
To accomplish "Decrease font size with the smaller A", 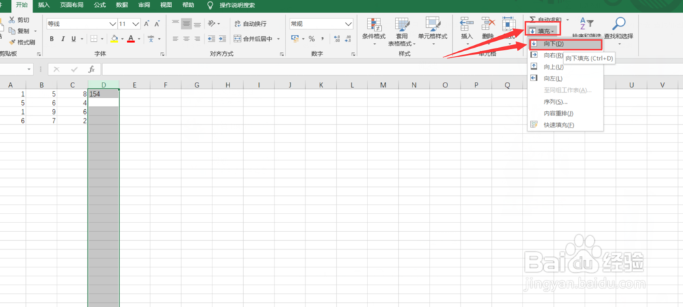I will (157, 23).
